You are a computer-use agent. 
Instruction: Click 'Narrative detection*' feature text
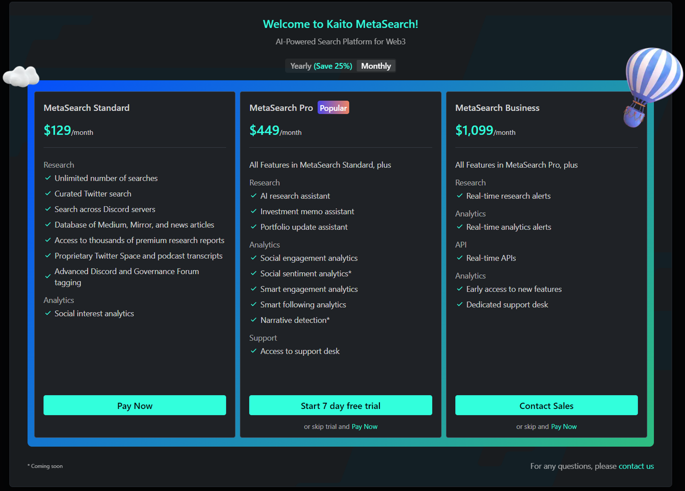pyautogui.click(x=295, y=320)
